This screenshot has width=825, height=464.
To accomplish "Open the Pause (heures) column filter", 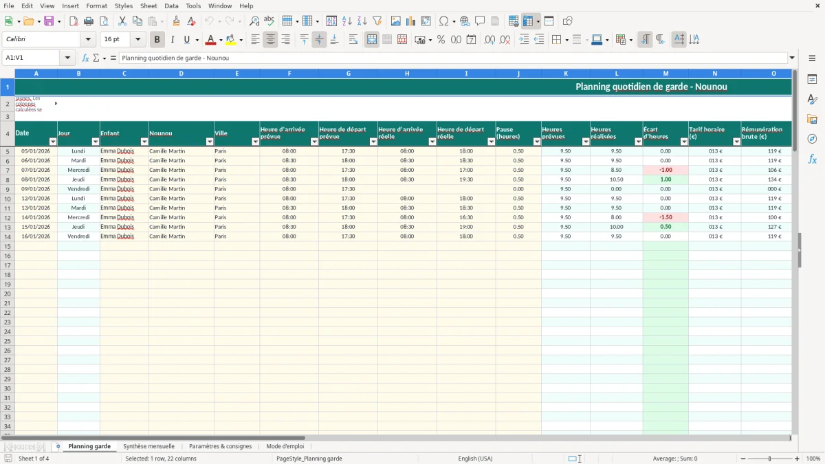I will tap(537, 142).
